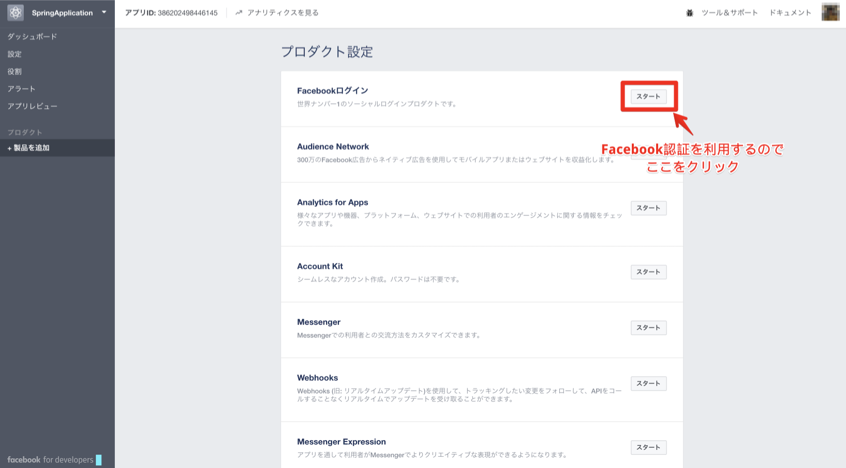Click スタート for Analytics for Apps

click(648, 208)
